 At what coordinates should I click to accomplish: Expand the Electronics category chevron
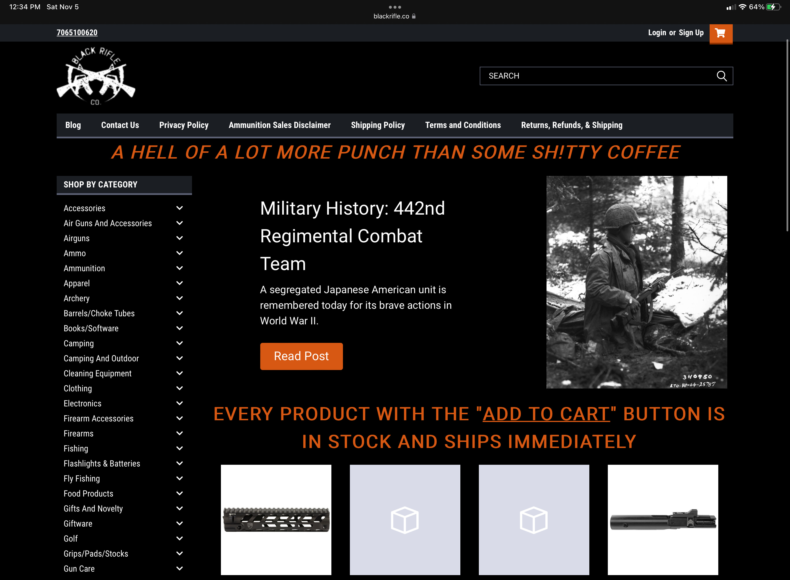pos(179,403)
